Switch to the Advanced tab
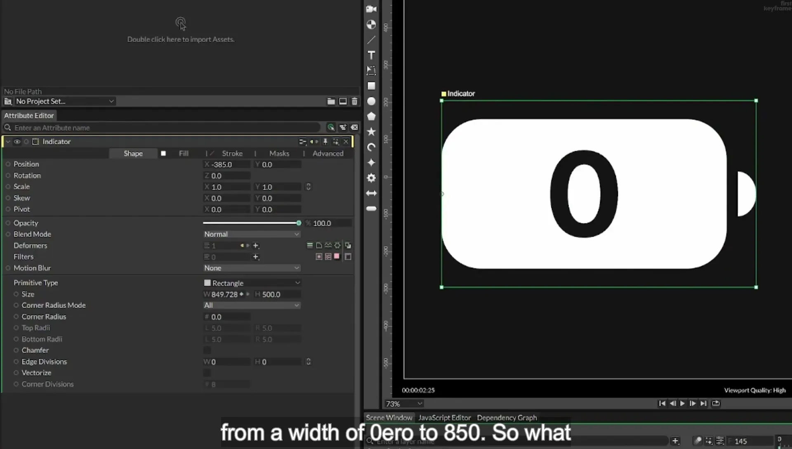 point(328,154)
